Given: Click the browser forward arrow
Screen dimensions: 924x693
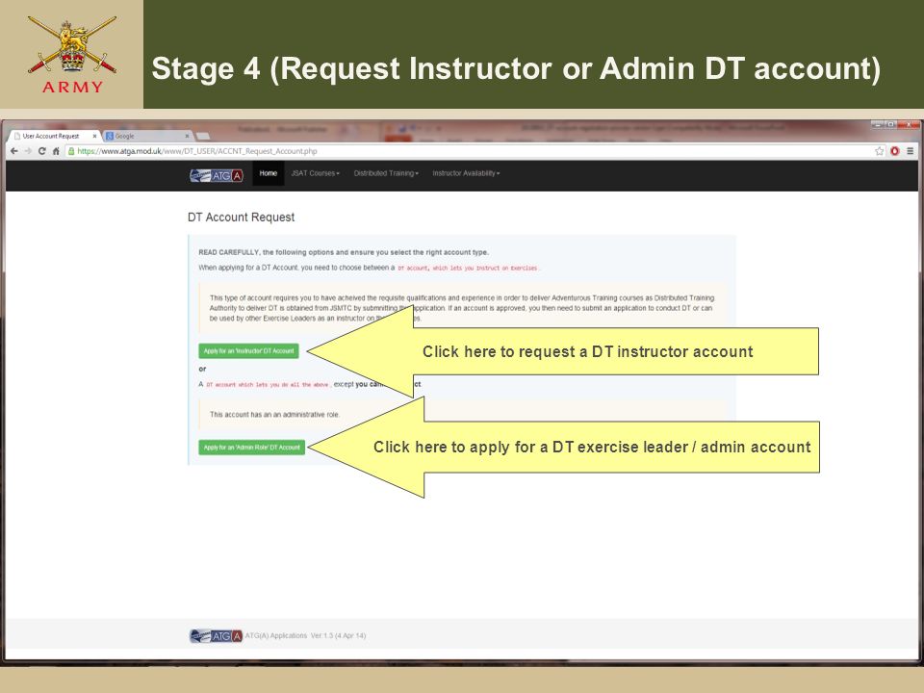Looking at the screenshot, I should point(28,151).
